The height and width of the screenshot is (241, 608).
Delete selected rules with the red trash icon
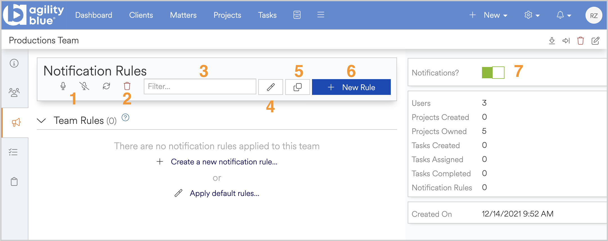click(127, 86)
